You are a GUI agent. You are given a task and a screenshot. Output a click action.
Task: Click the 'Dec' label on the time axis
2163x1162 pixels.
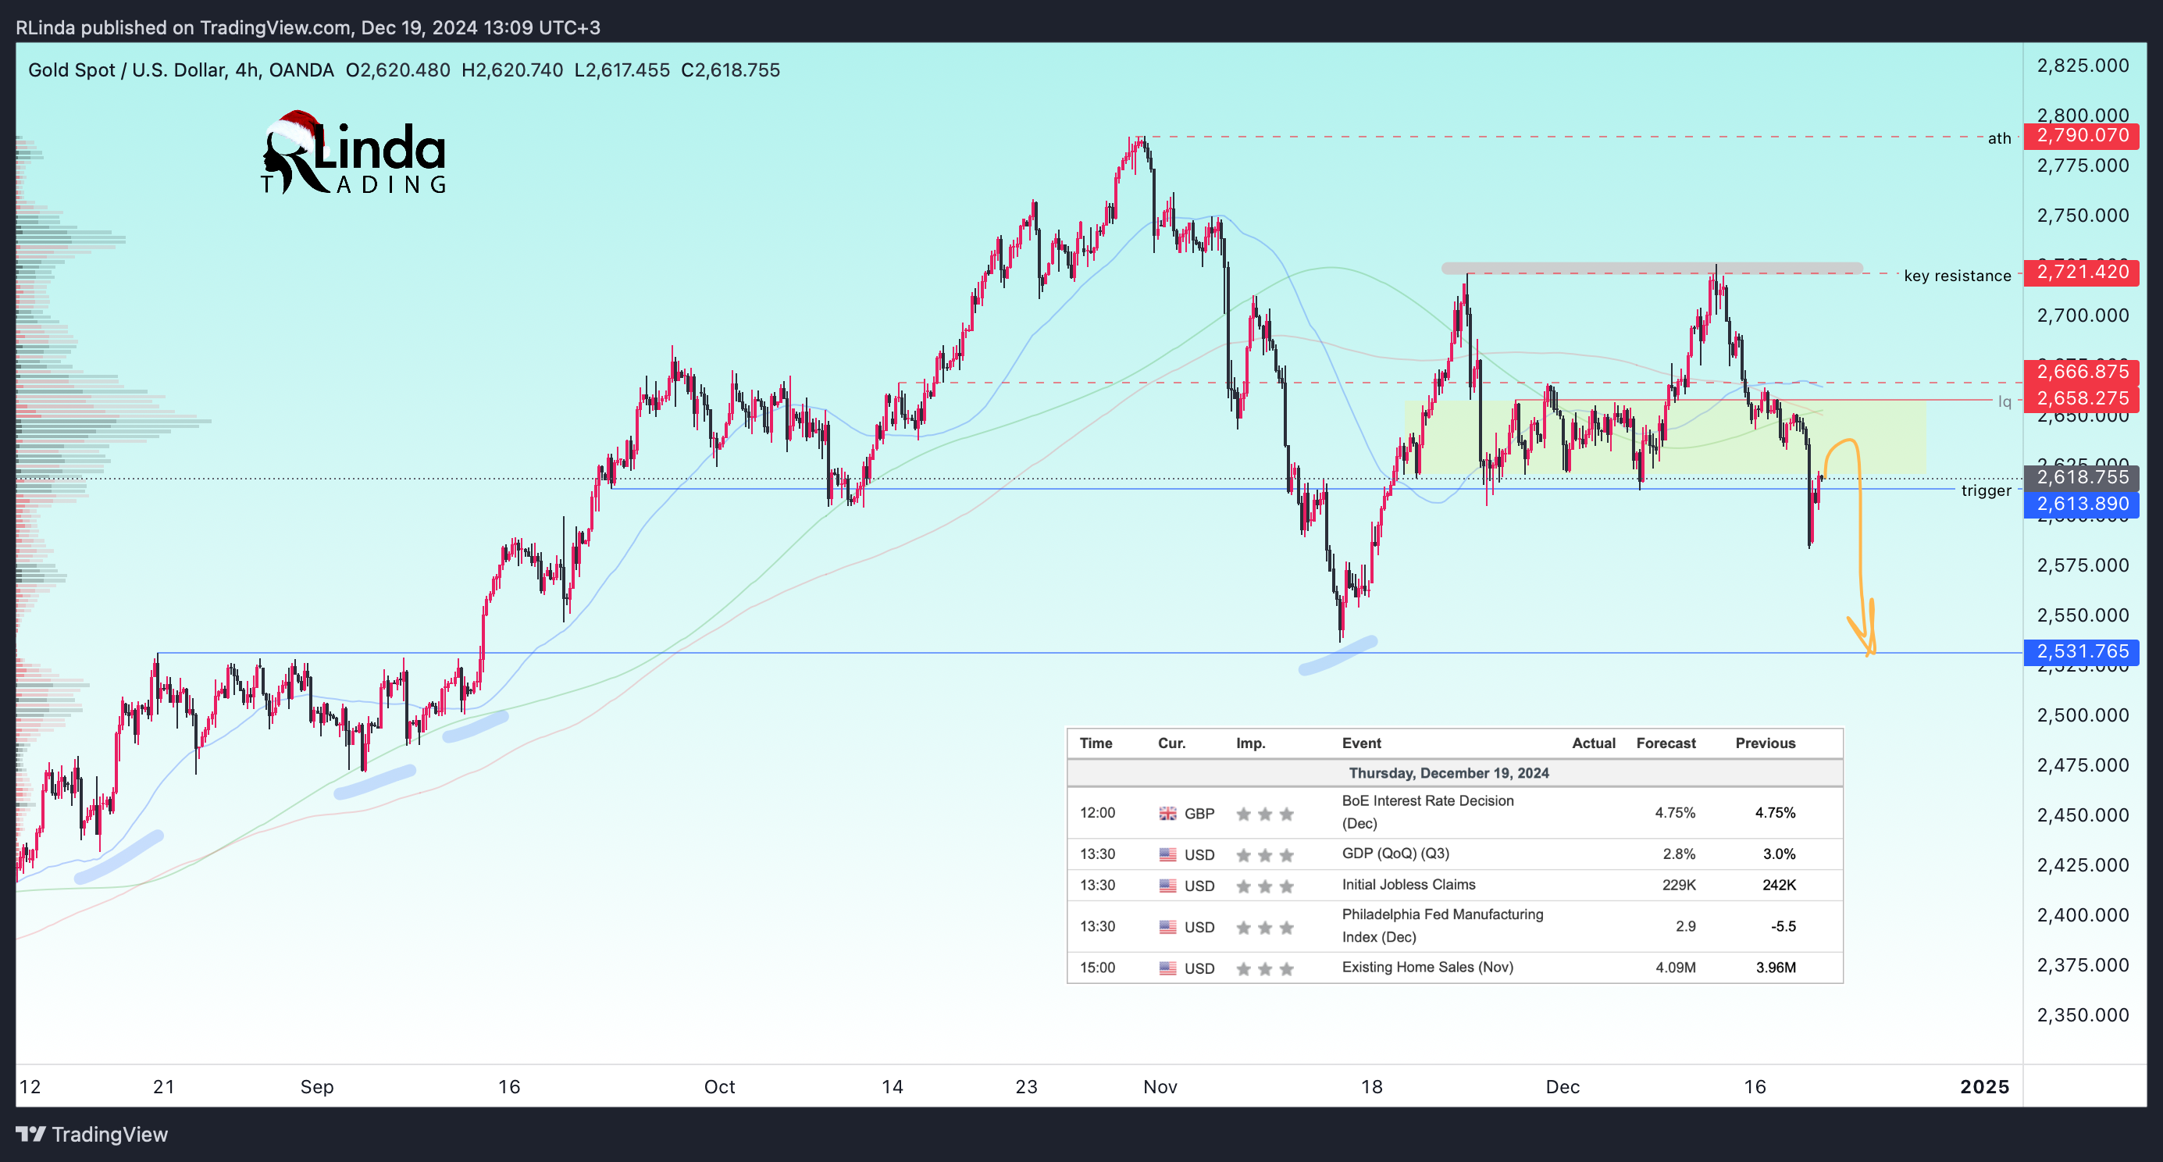click(1562, 1086)
